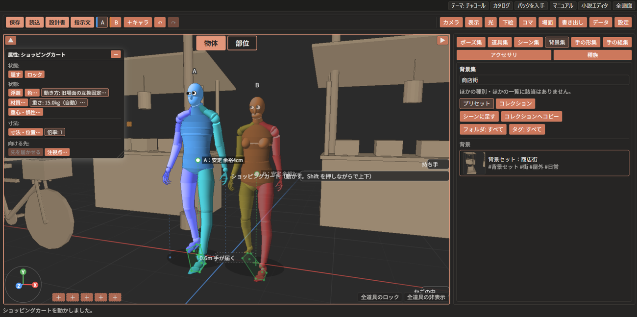Select character B in the toolbar

coord(116,23)
